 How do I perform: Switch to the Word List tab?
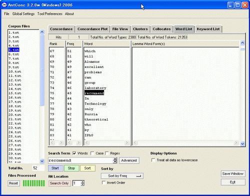(183, 29)
